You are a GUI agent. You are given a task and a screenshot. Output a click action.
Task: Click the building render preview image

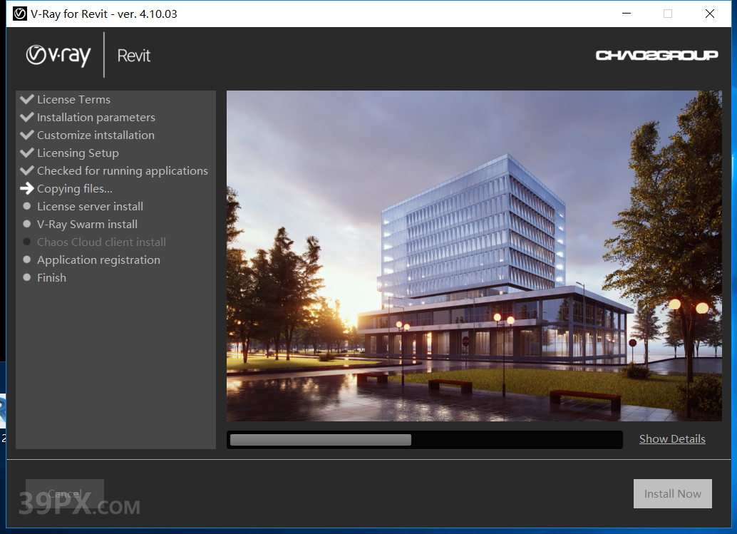(x=474, y=256)
